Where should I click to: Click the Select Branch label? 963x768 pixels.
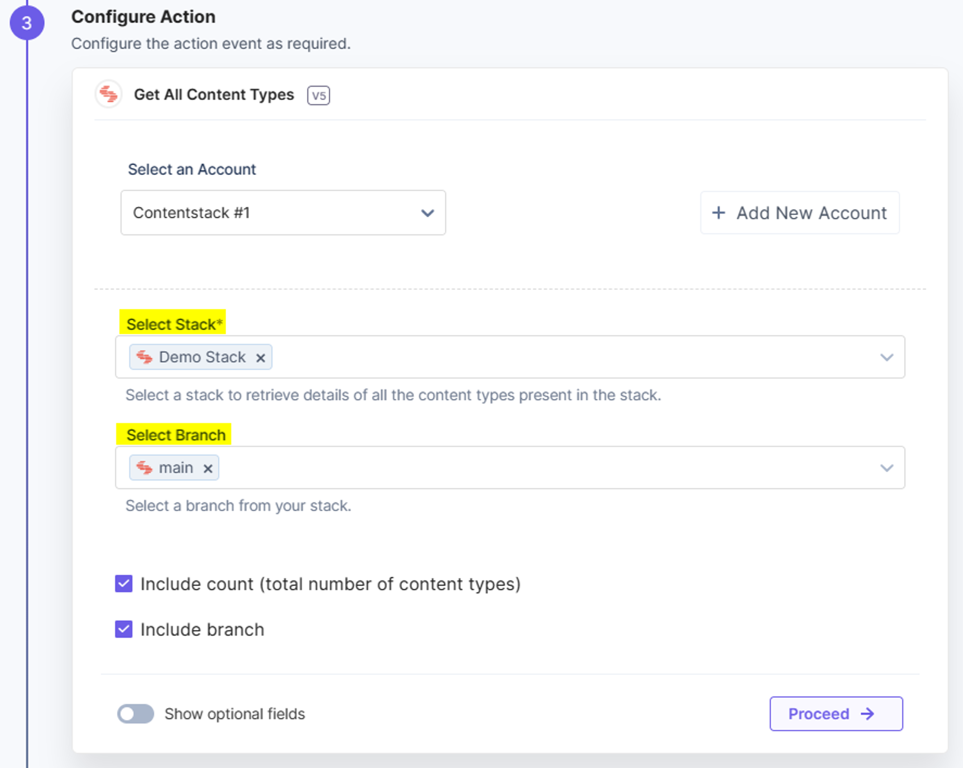pos(176,435)
